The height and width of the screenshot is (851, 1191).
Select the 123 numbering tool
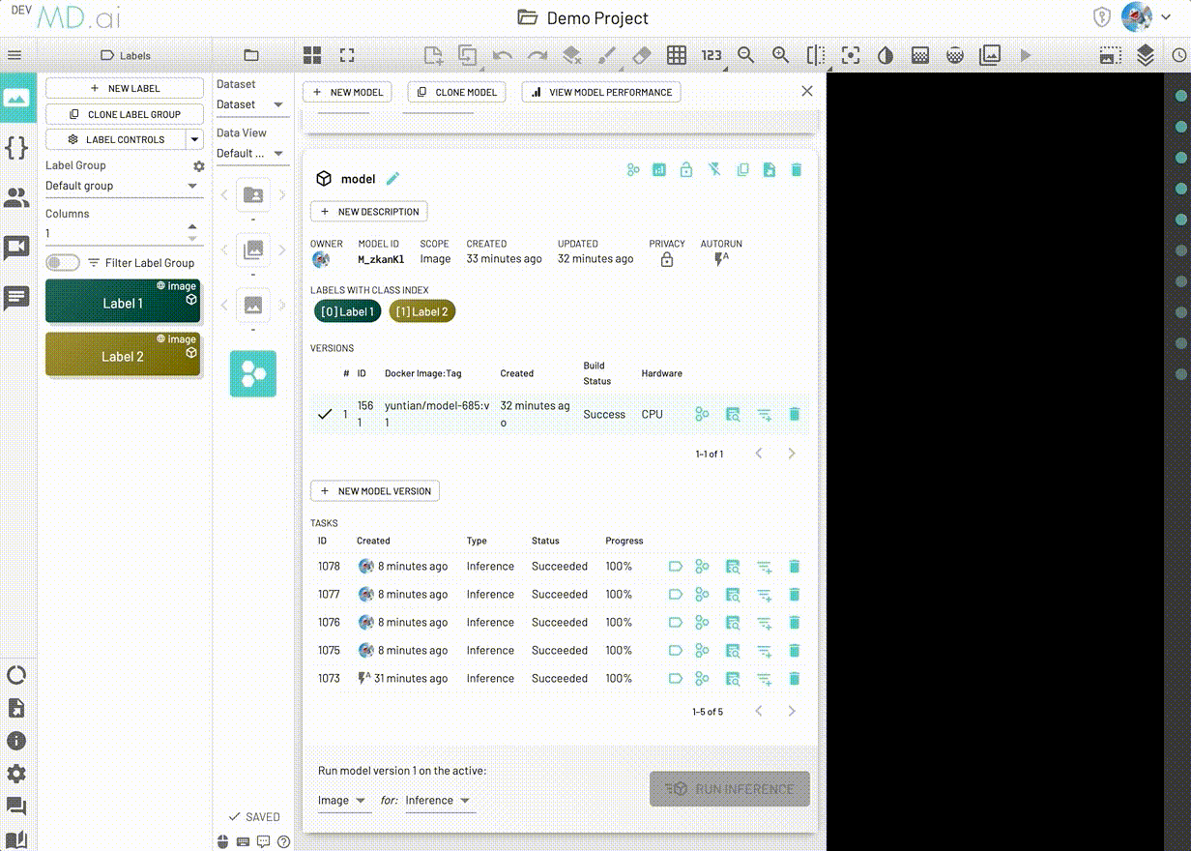pyautogui.click(x=712, y=55)
